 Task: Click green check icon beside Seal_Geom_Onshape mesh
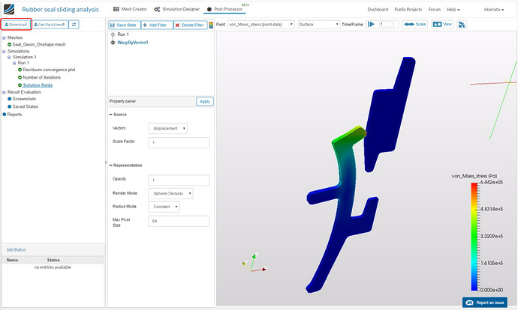tap(10, 44)
